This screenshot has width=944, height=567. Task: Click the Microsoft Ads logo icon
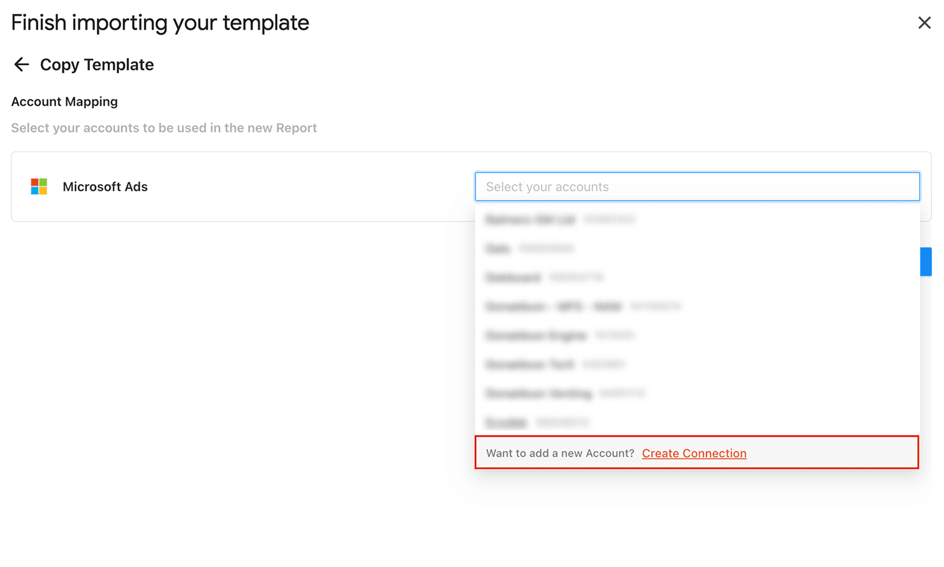(x=37, y=187)
